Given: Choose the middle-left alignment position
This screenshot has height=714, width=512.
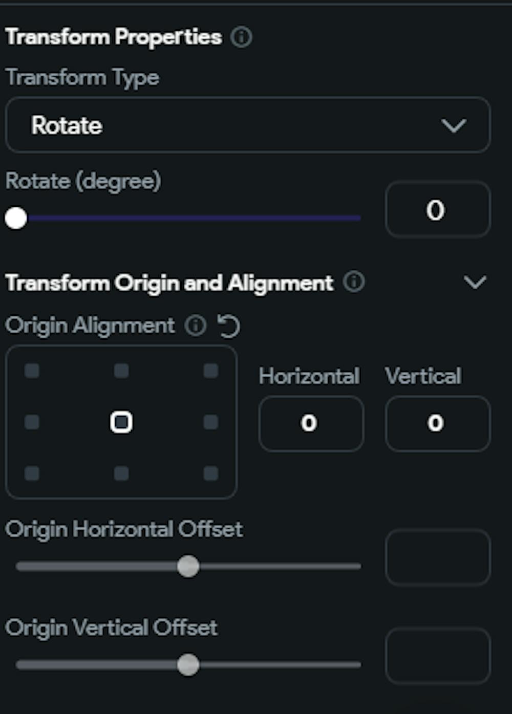Looking at the screenshot, I should pyautogui.click(x=32, y=421).
